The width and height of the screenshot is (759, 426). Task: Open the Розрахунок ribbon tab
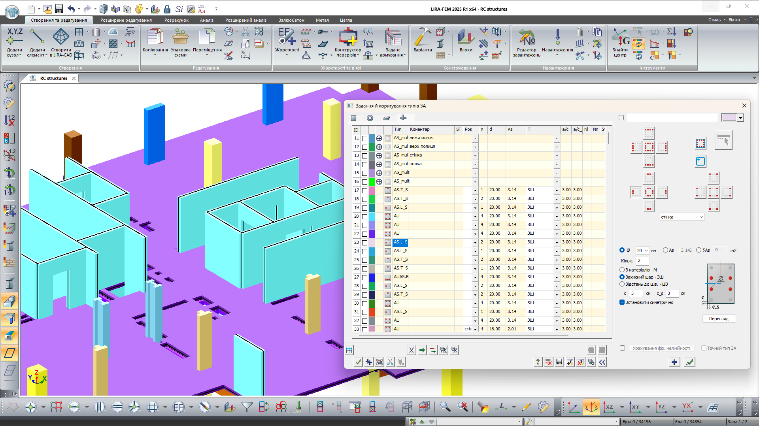tap(176, 20)
